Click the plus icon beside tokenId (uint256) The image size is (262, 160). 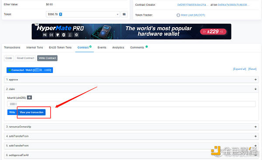coord(29,97)
